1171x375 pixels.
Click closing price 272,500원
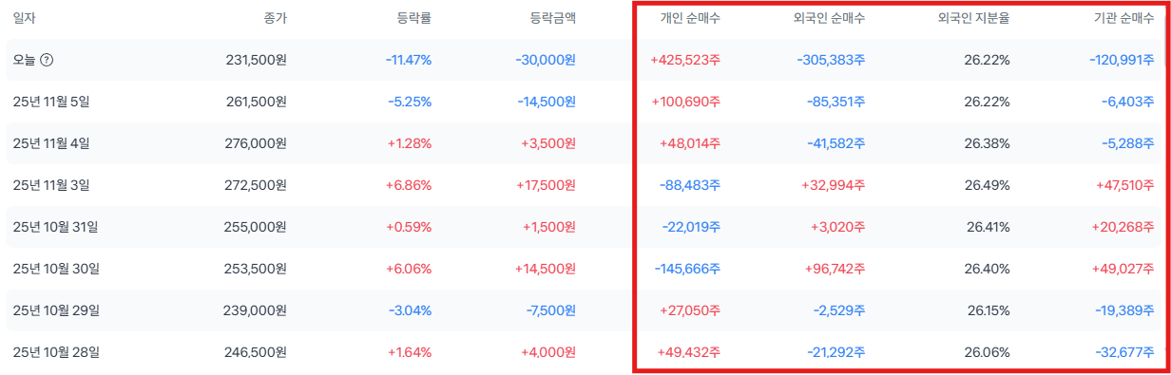256,185
